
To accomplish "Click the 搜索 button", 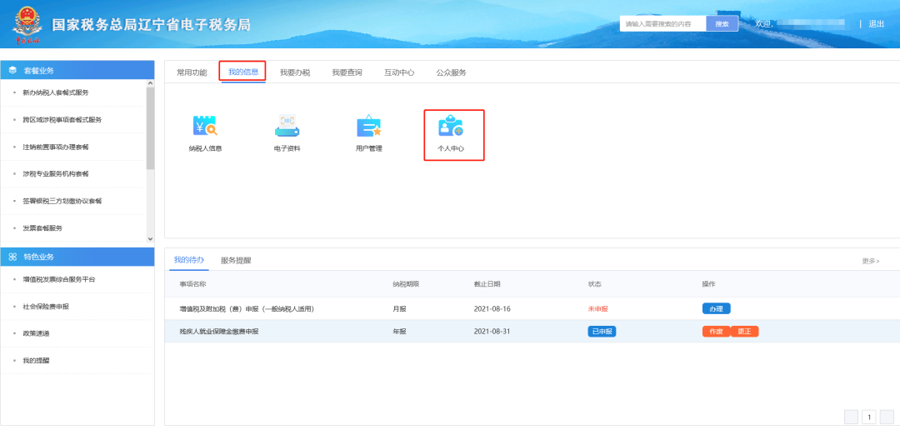I will [x=722, y=24].
